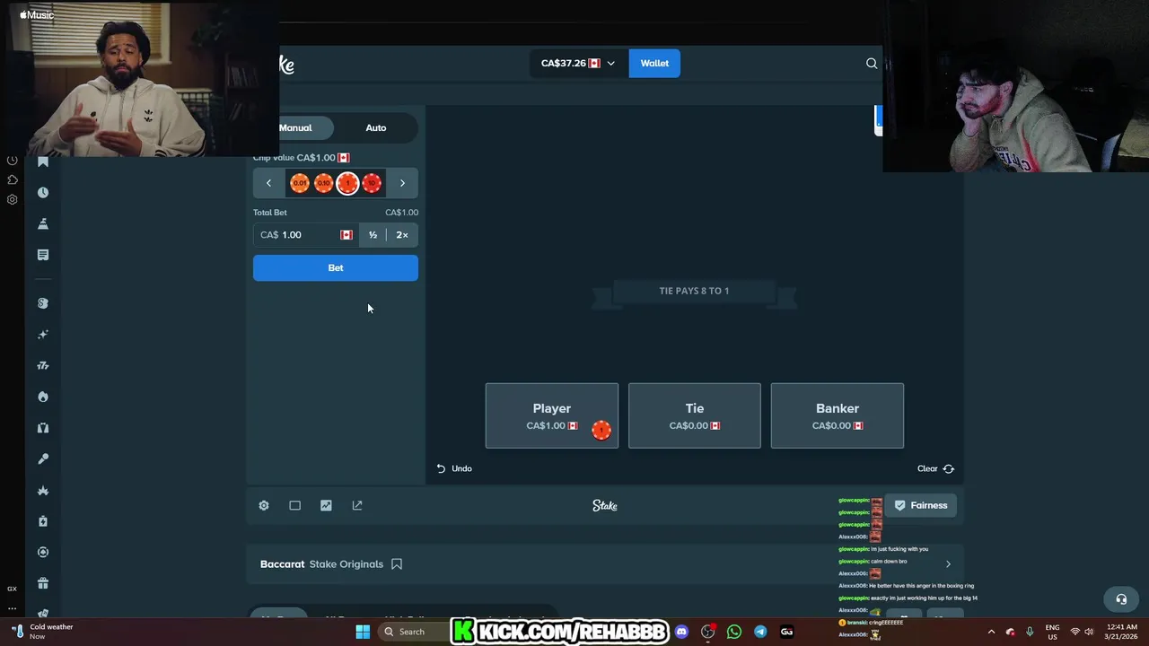Select the 0.10 chip
This screenshot has height=646, width=1149.
click(324, 183)
